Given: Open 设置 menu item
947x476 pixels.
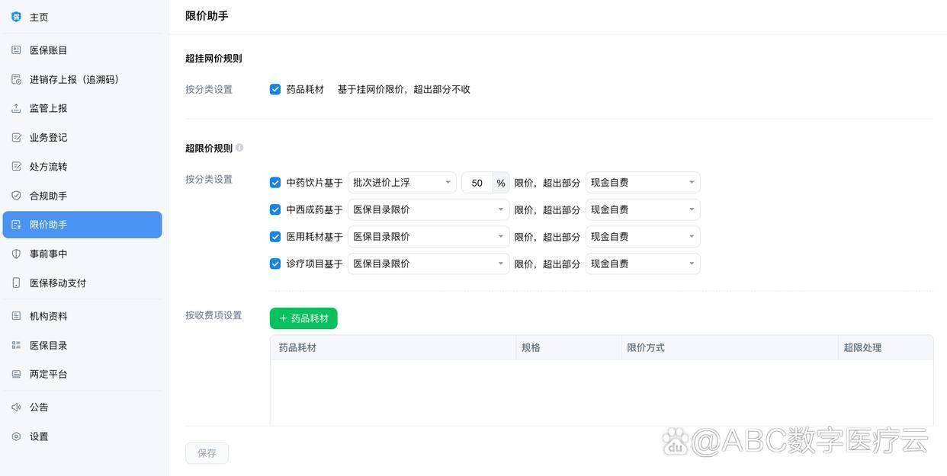Looking at the screenshot, I should [82, 436].
